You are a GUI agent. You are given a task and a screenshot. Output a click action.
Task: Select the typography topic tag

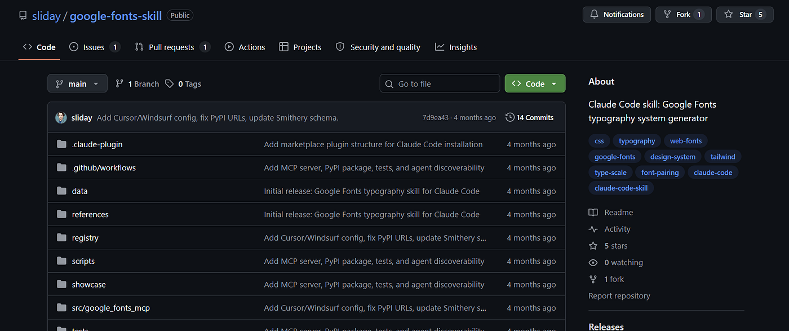pos(637,141)
